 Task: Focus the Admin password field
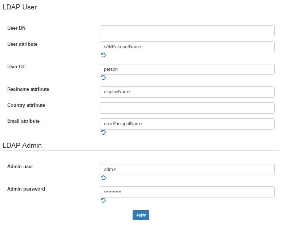pyautogui.click(x=187, y=192)
